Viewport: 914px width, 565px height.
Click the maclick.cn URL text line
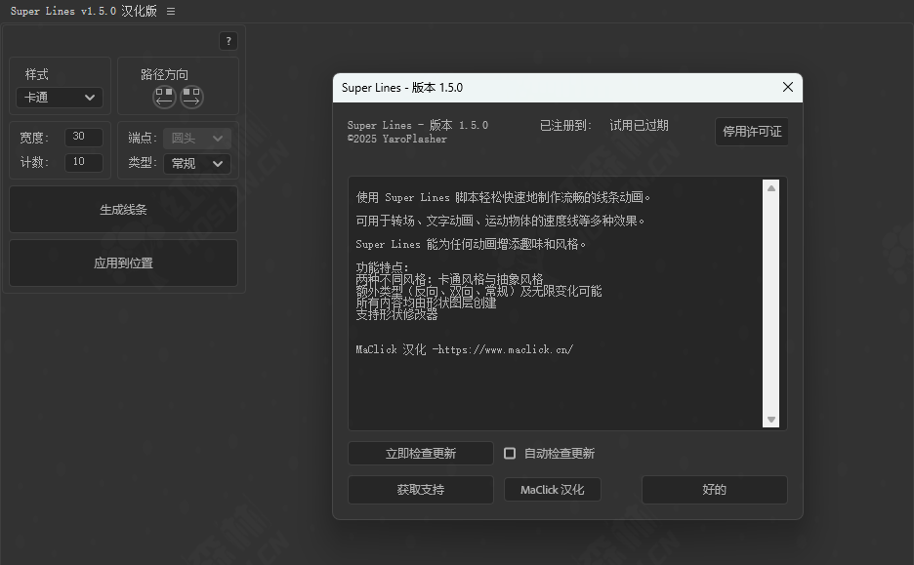465,349
